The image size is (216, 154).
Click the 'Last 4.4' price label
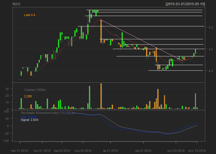click(30, 15)
